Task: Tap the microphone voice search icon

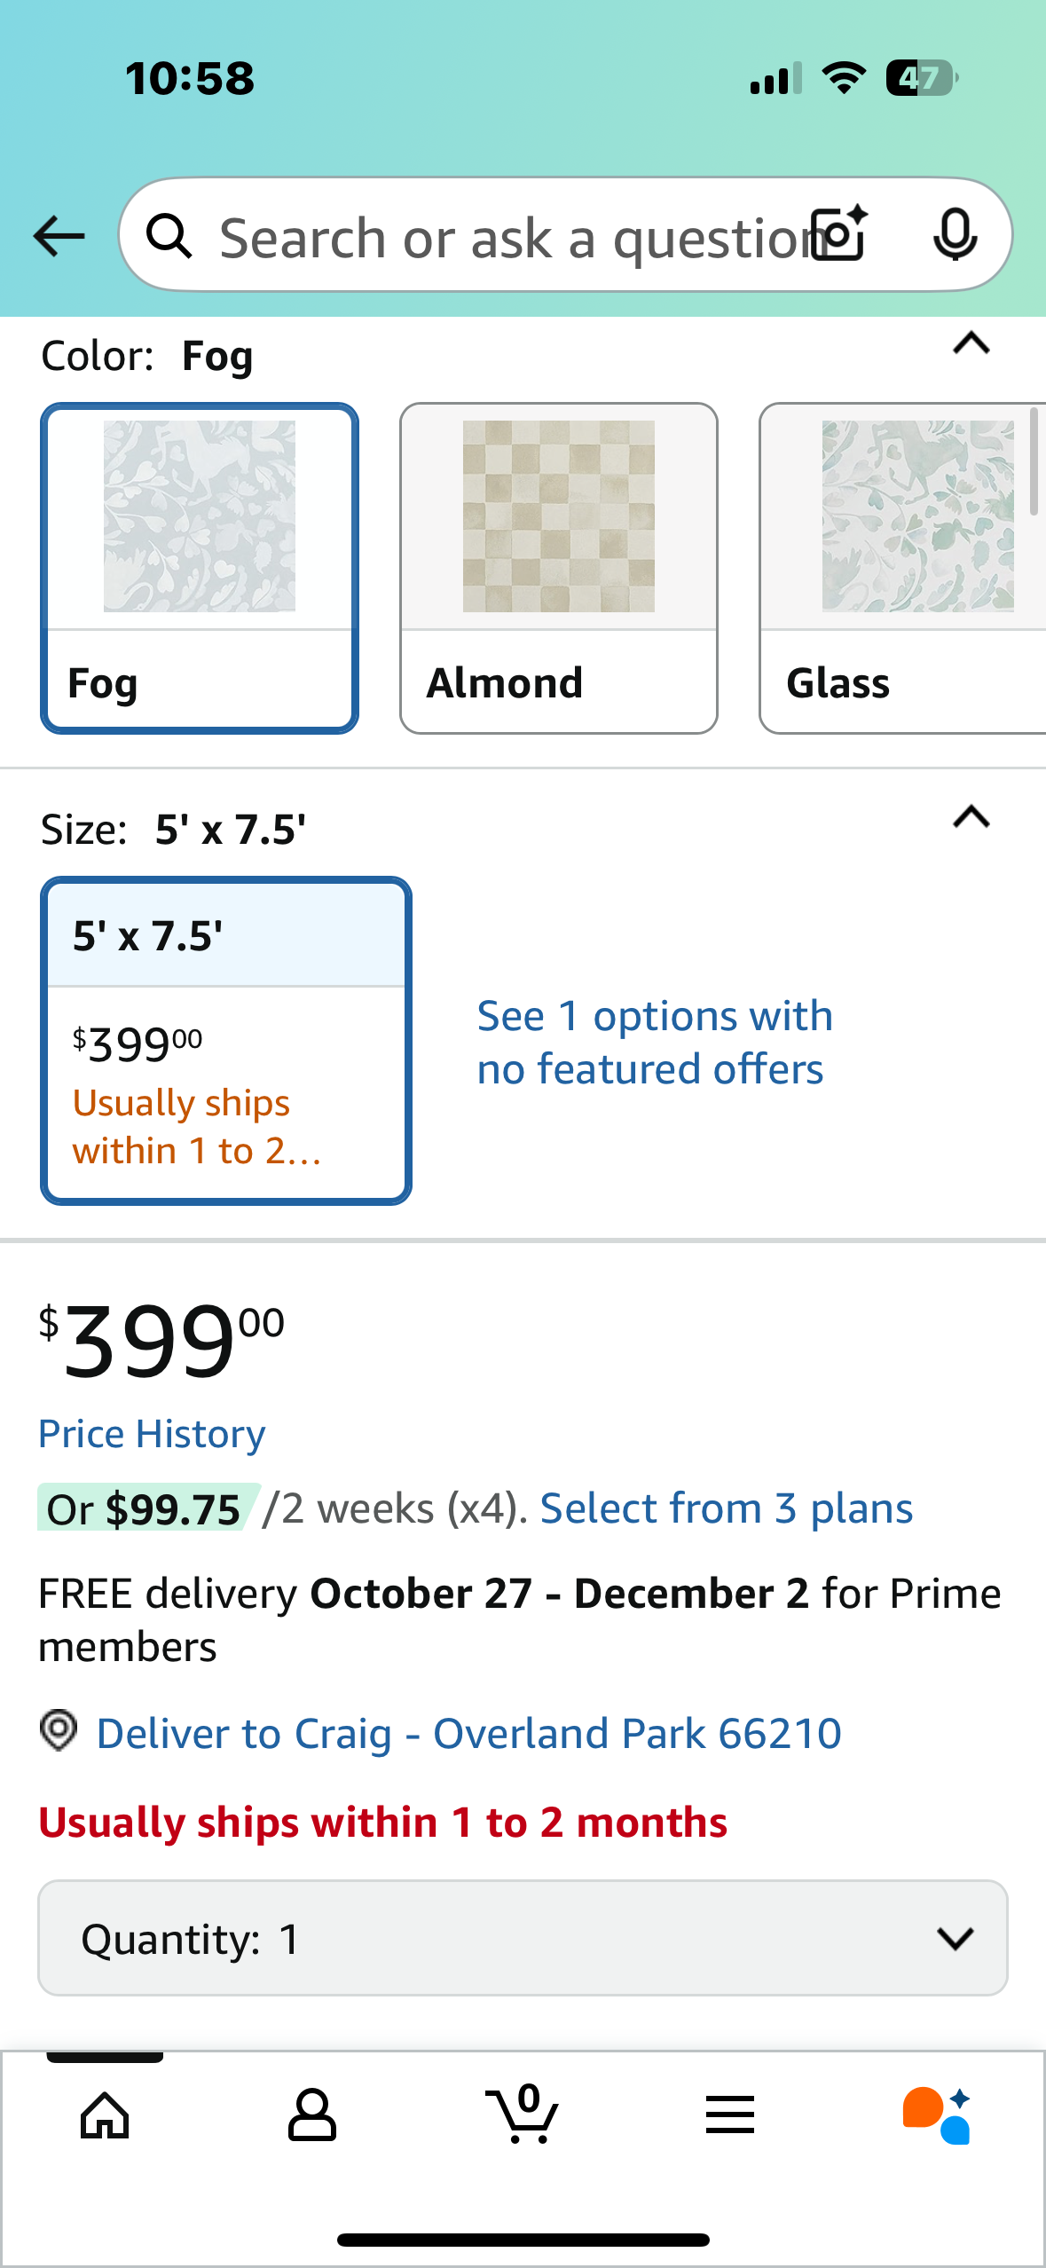Action: click(x=955, y=235)
